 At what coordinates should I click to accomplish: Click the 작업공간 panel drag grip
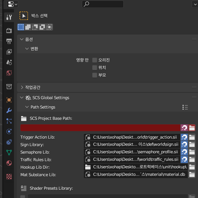pyautogui.click(x=194, y=88)
